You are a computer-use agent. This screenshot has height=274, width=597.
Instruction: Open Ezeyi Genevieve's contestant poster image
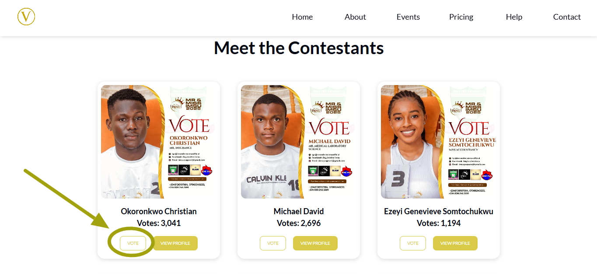tap(439, 142)
